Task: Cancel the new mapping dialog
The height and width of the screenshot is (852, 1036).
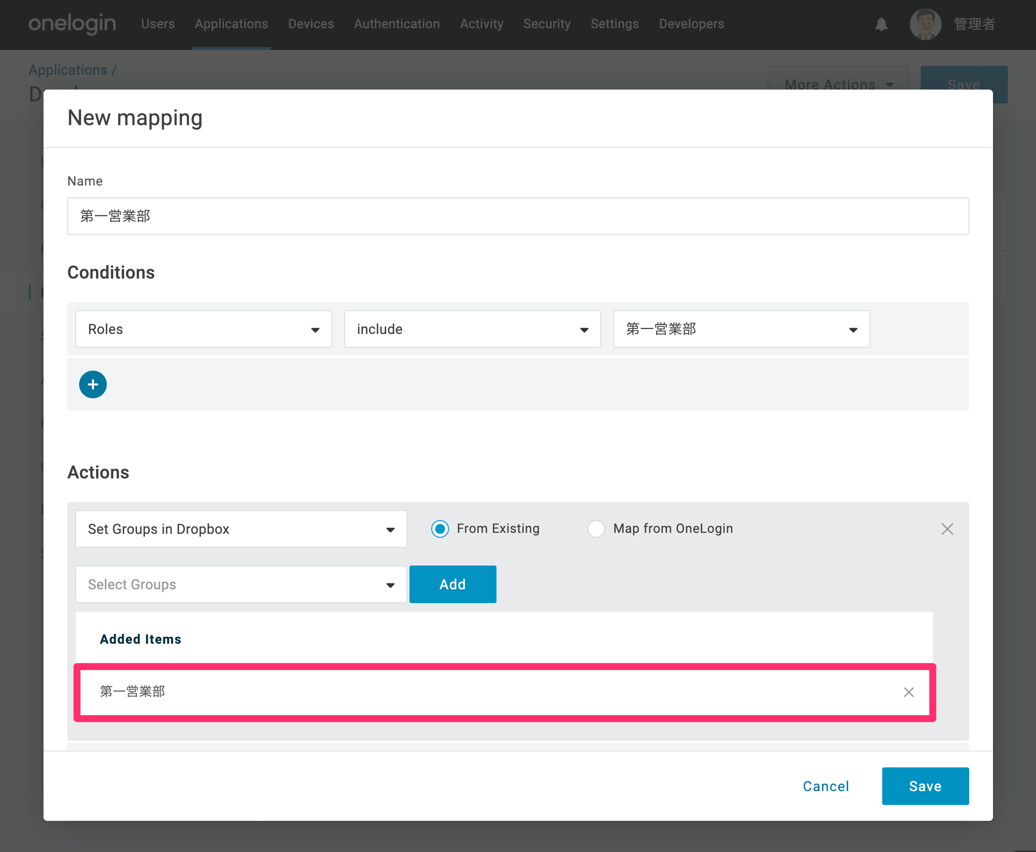Action: [826, 786]
